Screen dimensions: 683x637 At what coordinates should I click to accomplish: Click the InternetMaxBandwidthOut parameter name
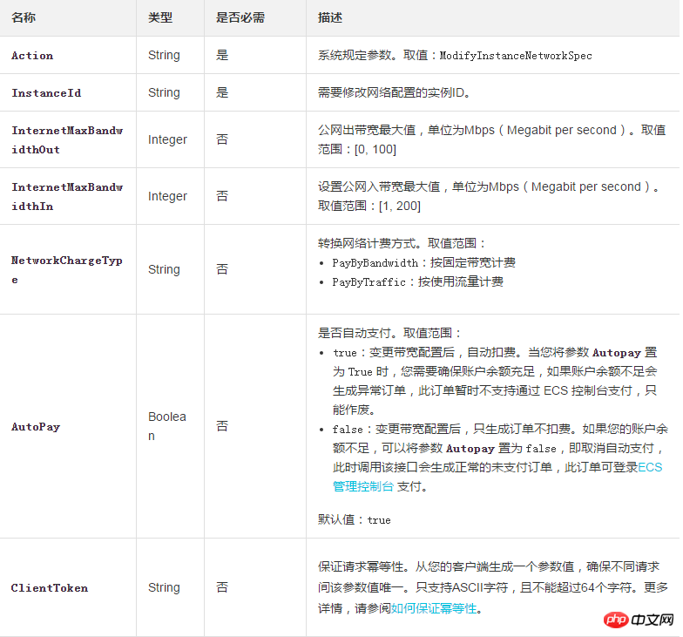[67, 139]
